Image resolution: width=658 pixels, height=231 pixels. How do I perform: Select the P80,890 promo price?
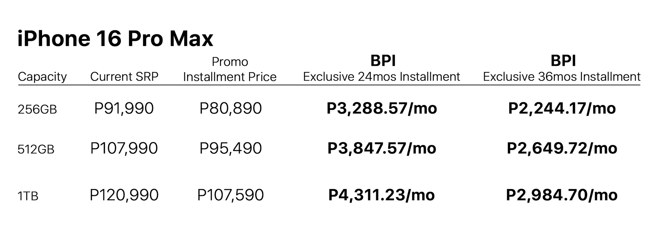[231, 109]
